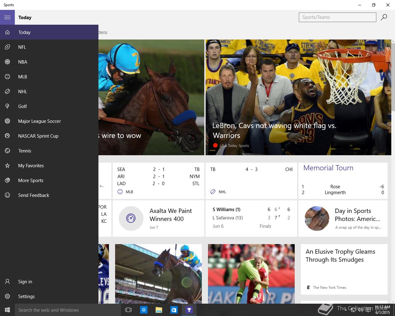Open Day in Sports Photos article
Image resolution: width=395 pixels, height=316 pixels.
343,218
